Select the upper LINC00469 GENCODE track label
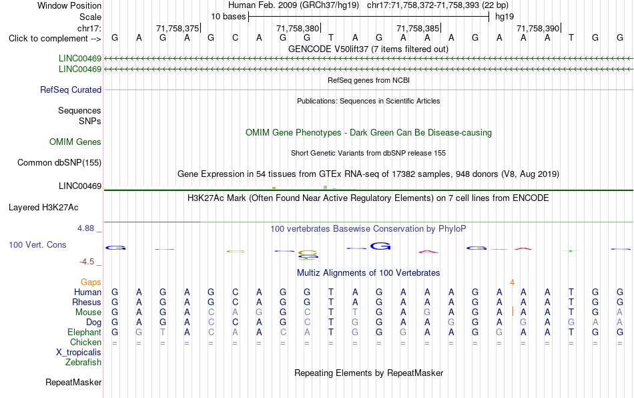The image size is (634, 398). [79, 59]
